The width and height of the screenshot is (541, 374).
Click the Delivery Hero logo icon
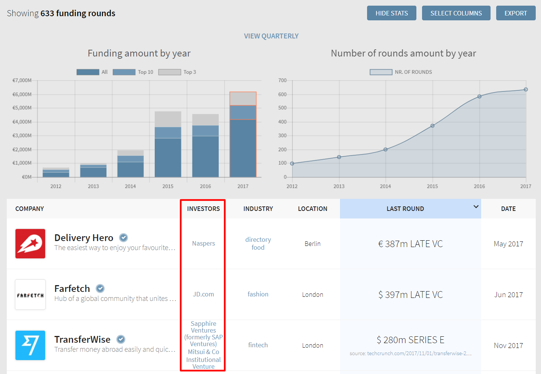click(x=30, y=244)
